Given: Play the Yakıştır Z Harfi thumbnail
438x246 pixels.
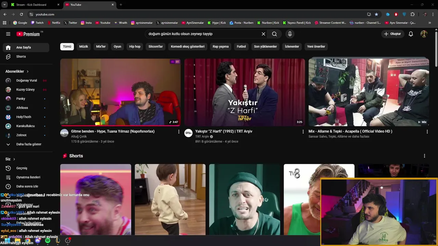Looking at the screenshot, I should tap(245, 92).
